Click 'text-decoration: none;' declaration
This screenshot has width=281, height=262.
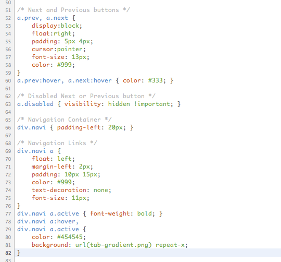tap(71, 190)
